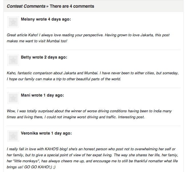Click the 'Interesting post.' sentence
The height and width of the screenshot is (172, 187).
click(x=131, y=117)
